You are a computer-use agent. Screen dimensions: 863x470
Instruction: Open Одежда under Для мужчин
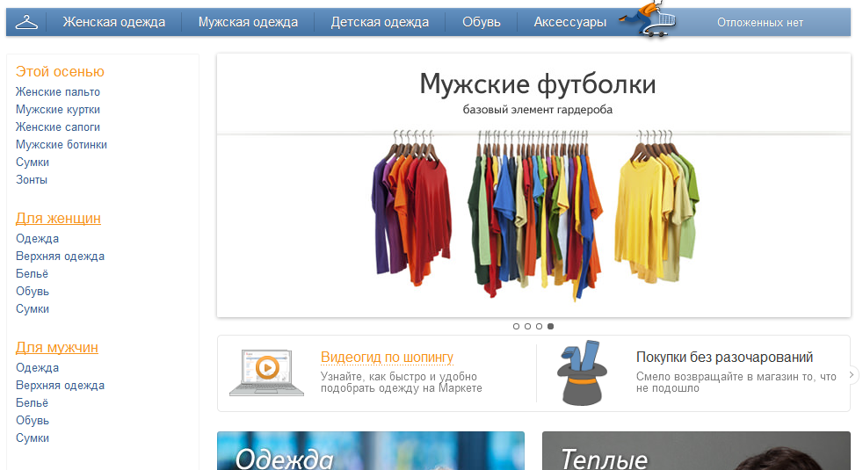[x=38, y=367]
